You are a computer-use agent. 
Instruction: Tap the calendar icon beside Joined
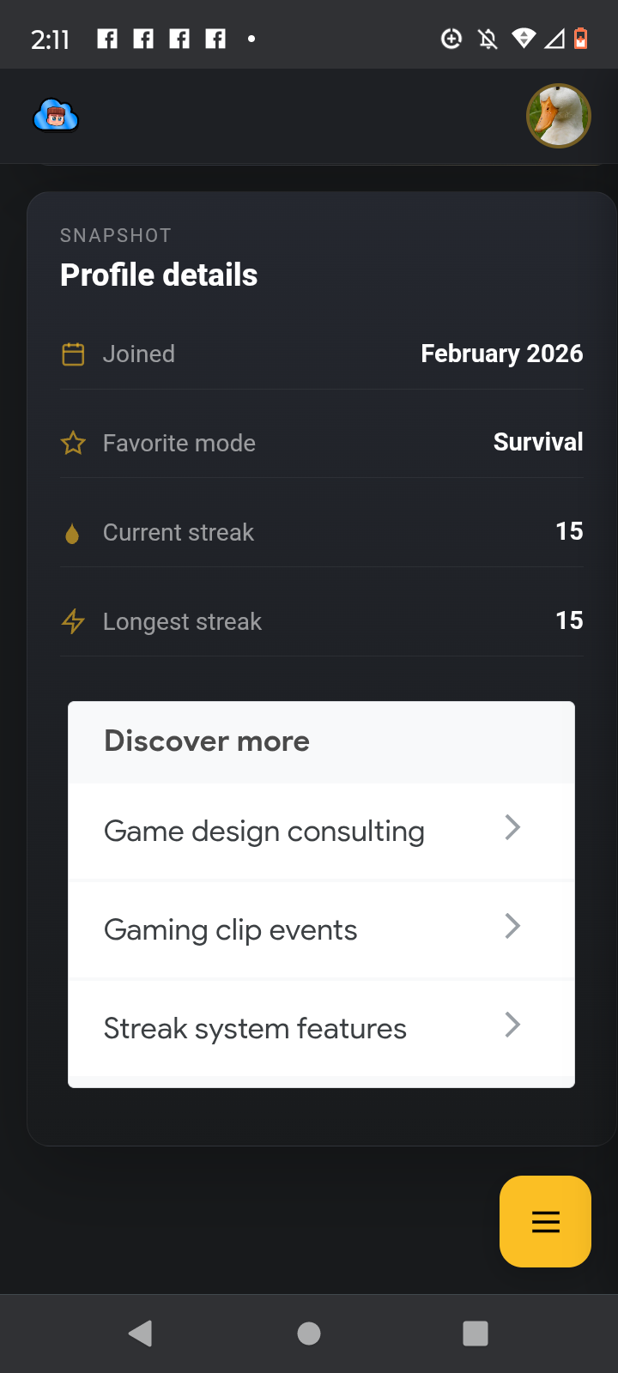click(x=73, y=354)
